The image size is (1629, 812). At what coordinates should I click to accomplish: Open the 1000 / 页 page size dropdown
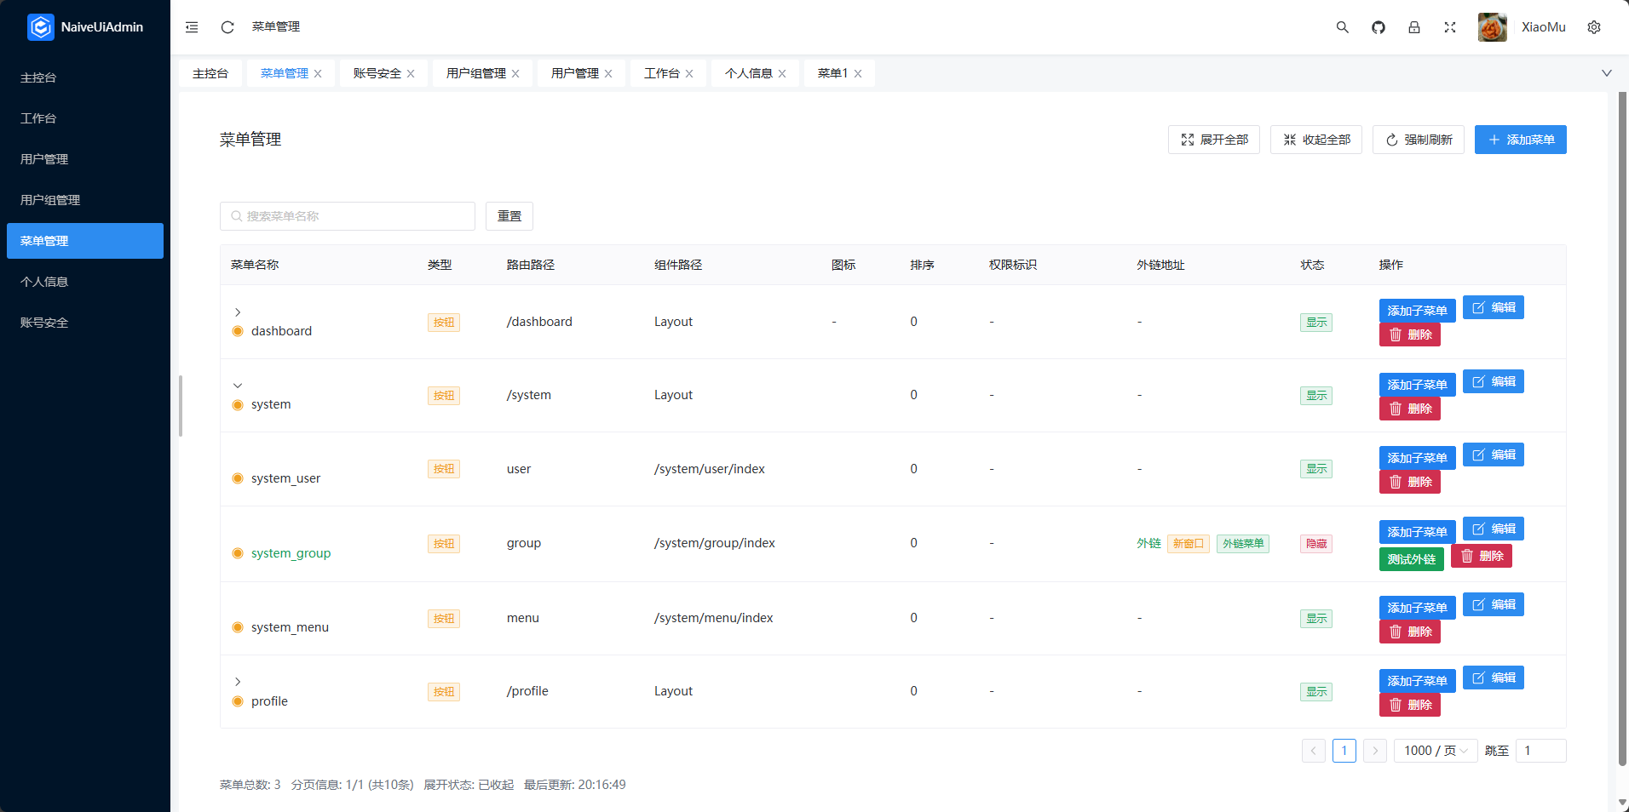pos(1434,750)
